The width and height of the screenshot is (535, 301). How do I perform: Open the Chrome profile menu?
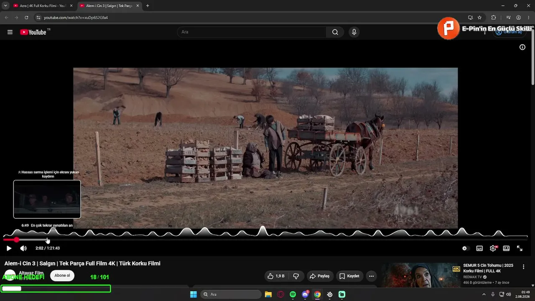click(x=518, y=18)
